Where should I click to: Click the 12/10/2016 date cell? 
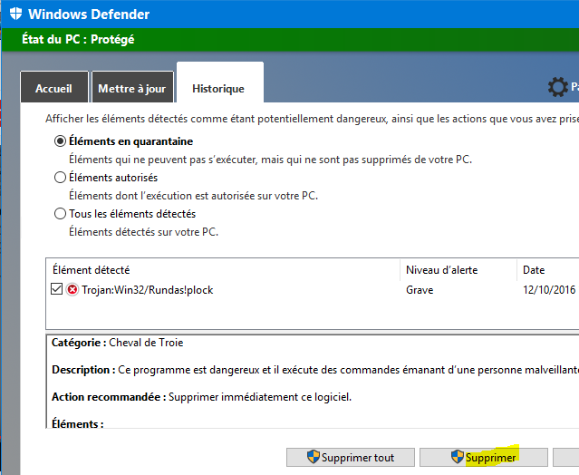(x=549, y=290)
